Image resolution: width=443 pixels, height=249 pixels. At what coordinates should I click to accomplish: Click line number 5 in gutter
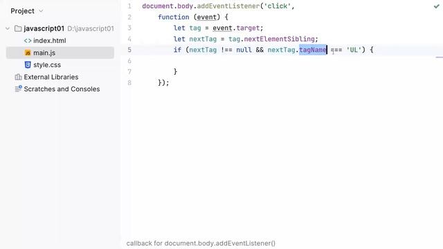[x=129, y=50]
